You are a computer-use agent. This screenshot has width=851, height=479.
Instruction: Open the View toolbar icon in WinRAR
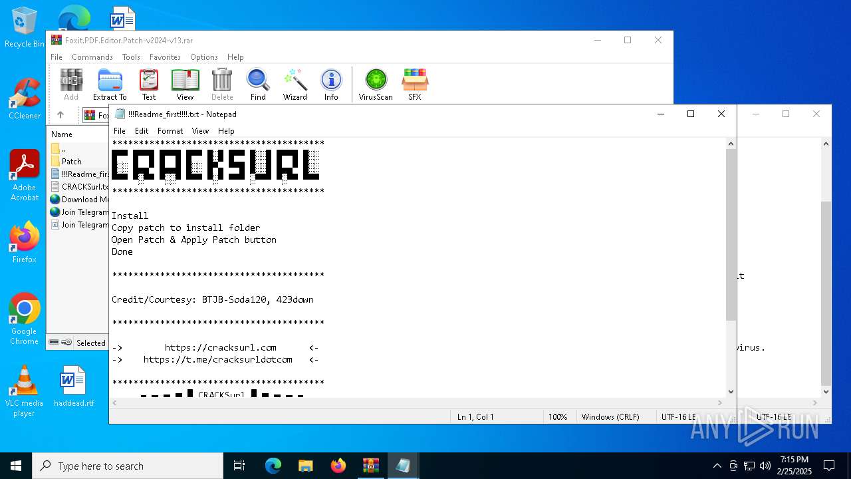(x=185, y=84)
